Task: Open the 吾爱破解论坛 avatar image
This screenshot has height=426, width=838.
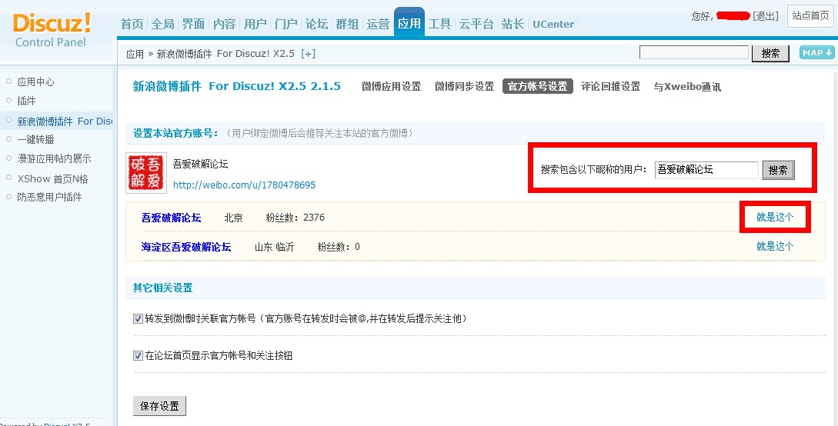Action: (146, 173)
